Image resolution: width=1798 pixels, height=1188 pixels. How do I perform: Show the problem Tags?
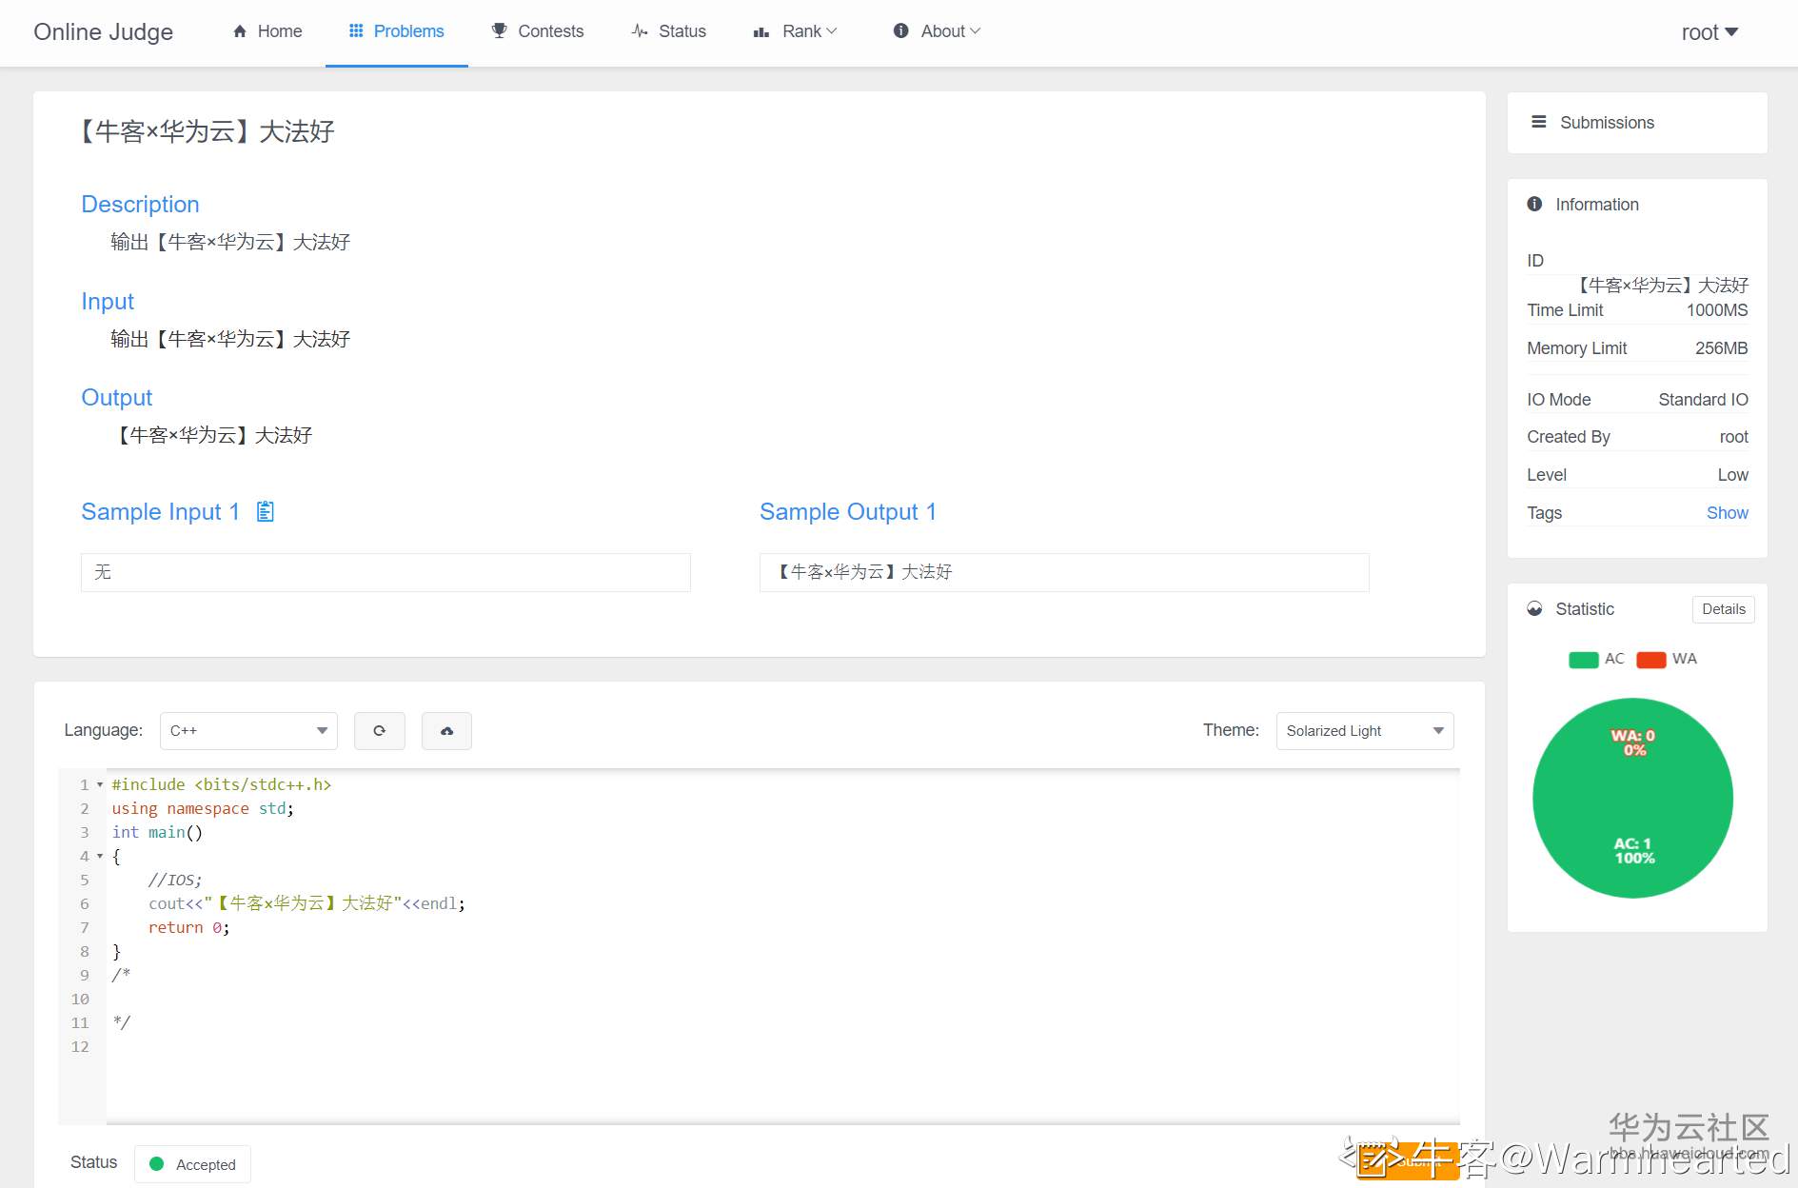coord(1728,513)
